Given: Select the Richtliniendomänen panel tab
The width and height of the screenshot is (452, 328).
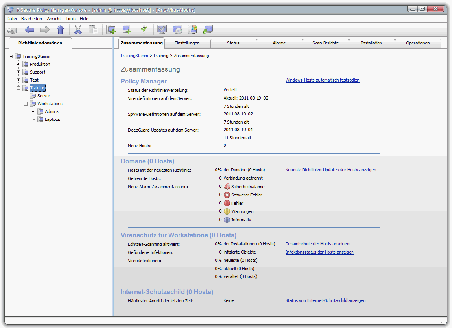Looking at the screenshot, I should (x=40, y=43).
